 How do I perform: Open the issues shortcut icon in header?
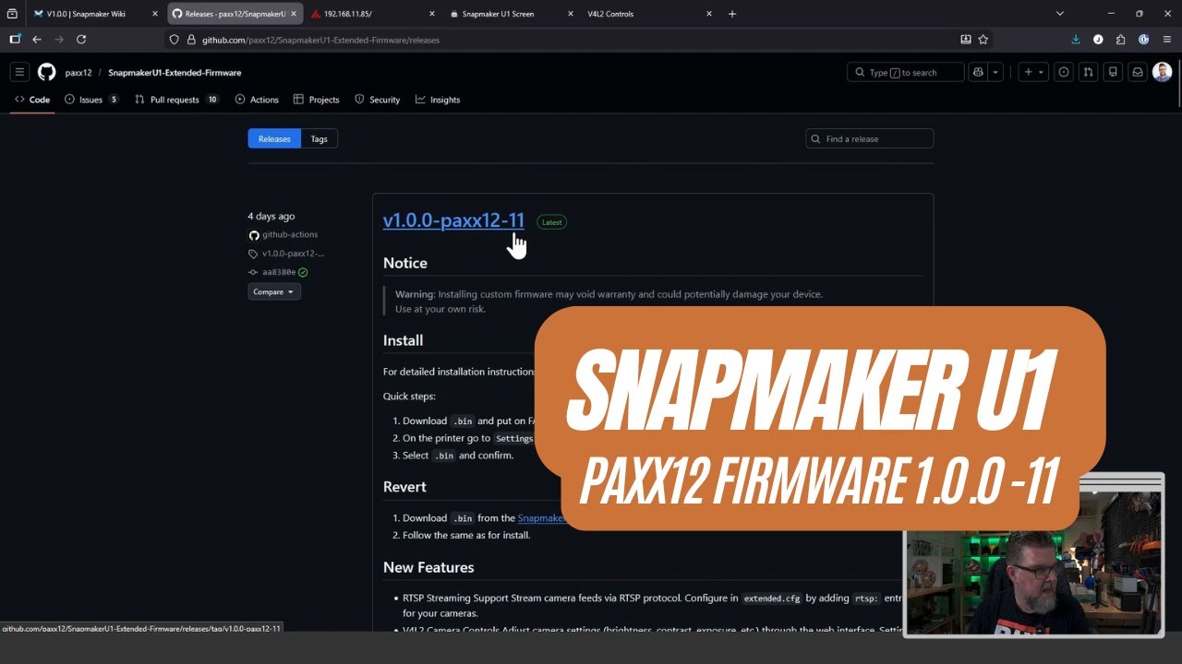tap(1064, 72)
